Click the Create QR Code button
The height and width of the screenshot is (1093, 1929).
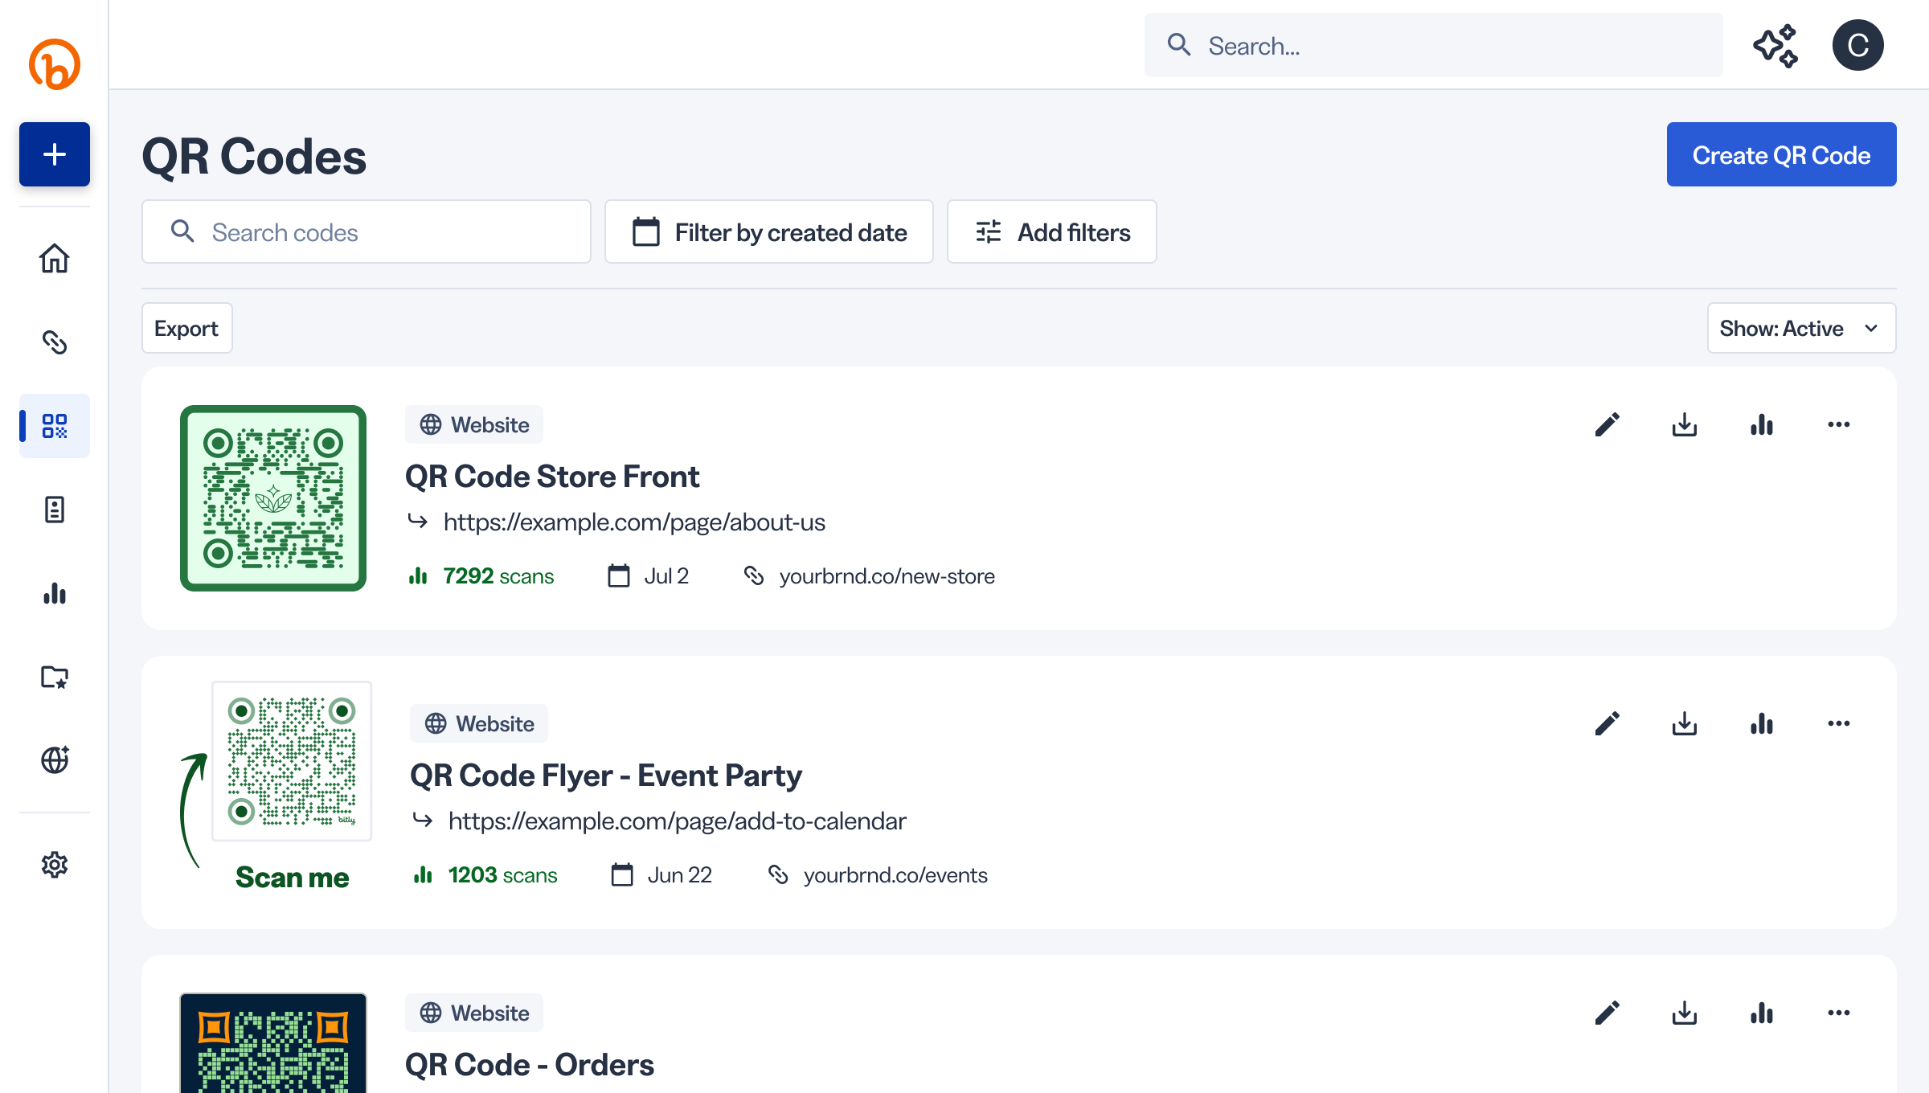(x=1781, y=154)
